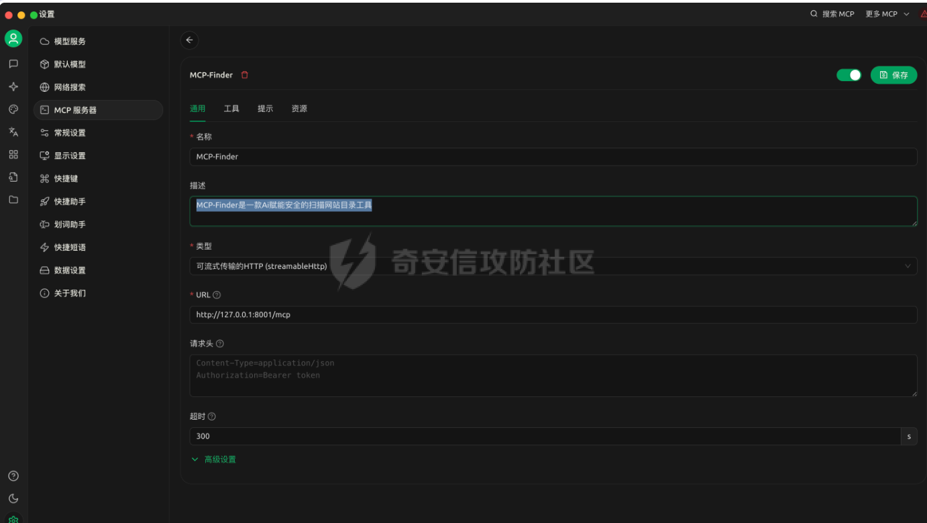Click the red warning triangle icon
The height and width of the screenshot is (523, 927).
coord(923,14)
